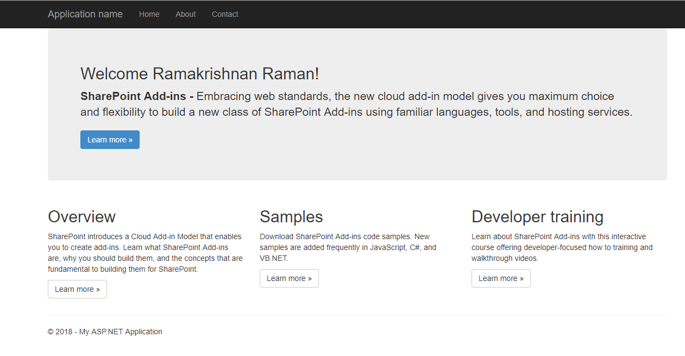Open the Contact nav link
Image resolution: width=685 pixels, height=356 pixels.
tap(225, 14)
